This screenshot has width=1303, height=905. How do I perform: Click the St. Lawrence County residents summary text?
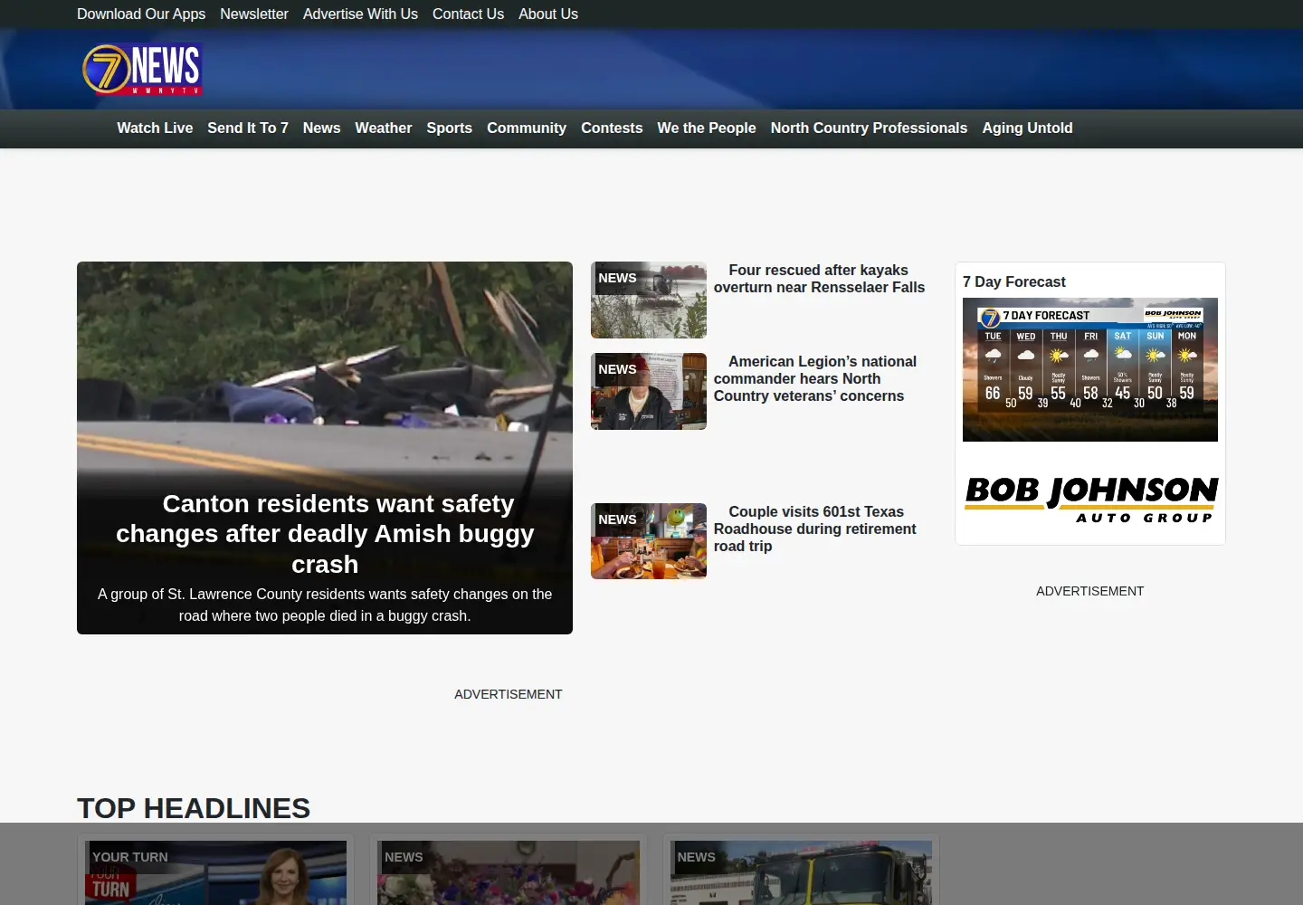tap(325, 605)
